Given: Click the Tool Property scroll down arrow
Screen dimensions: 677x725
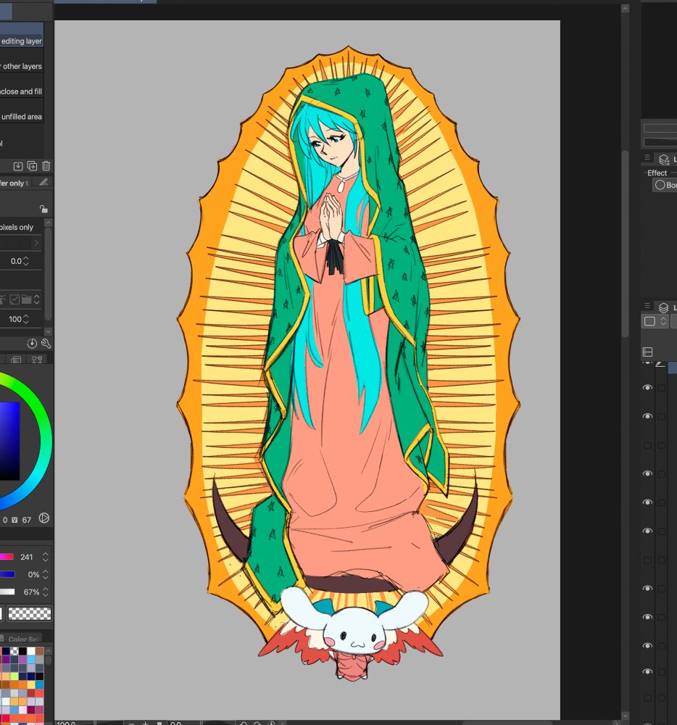Looking at the screenshot, I should [x=48, y=331].
